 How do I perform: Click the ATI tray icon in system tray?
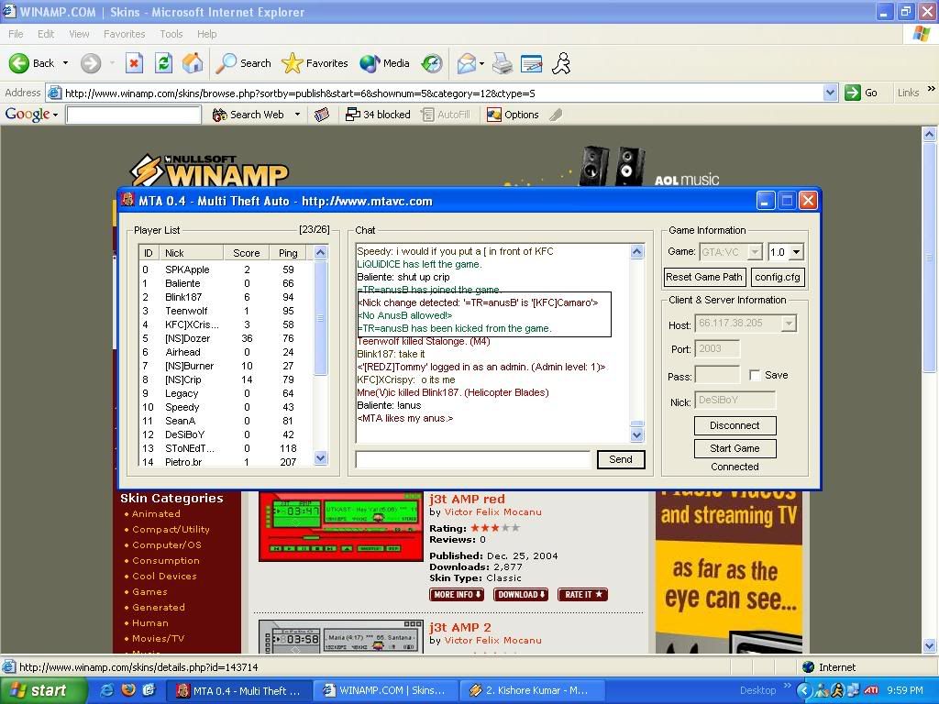point(869,690)
